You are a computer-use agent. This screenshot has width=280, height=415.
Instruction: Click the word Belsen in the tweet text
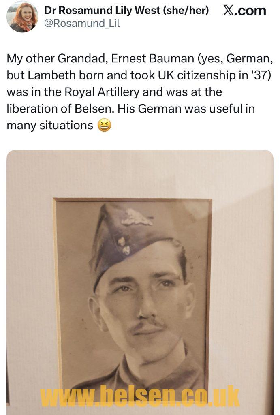[x=94, y=109]
